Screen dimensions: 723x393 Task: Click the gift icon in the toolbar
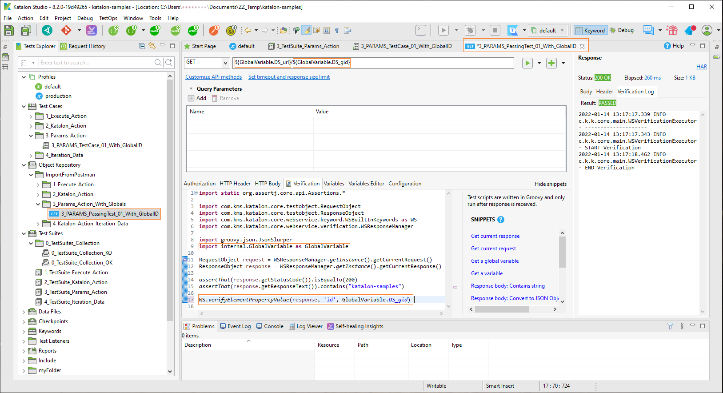tap(672, 30)
